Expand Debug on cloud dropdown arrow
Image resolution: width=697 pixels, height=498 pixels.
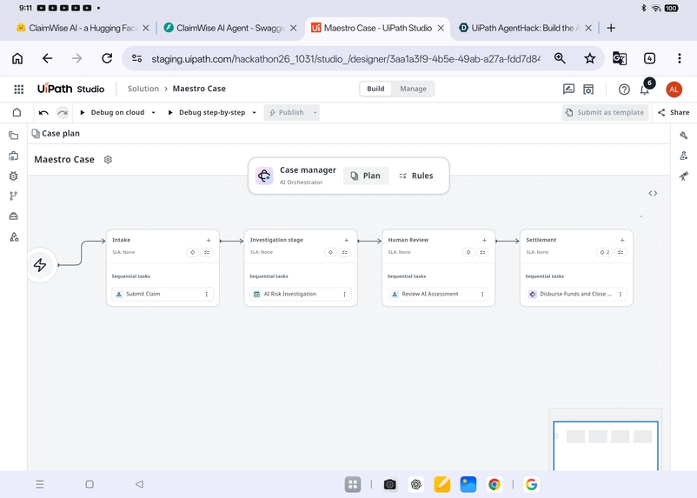(x=153, y=113)
